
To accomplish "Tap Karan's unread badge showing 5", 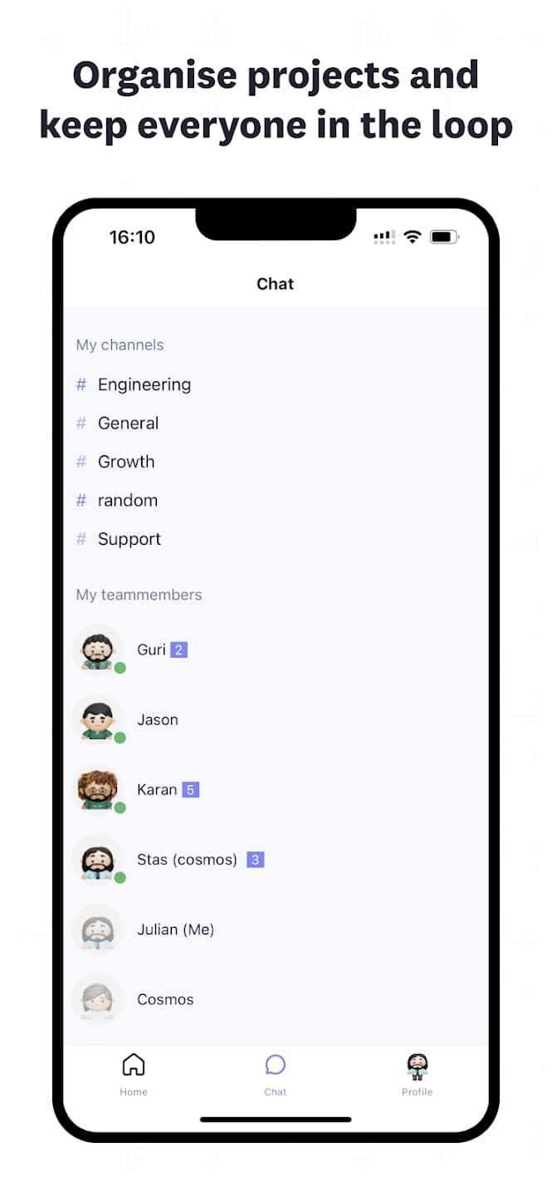I will (x=190, y=789).
